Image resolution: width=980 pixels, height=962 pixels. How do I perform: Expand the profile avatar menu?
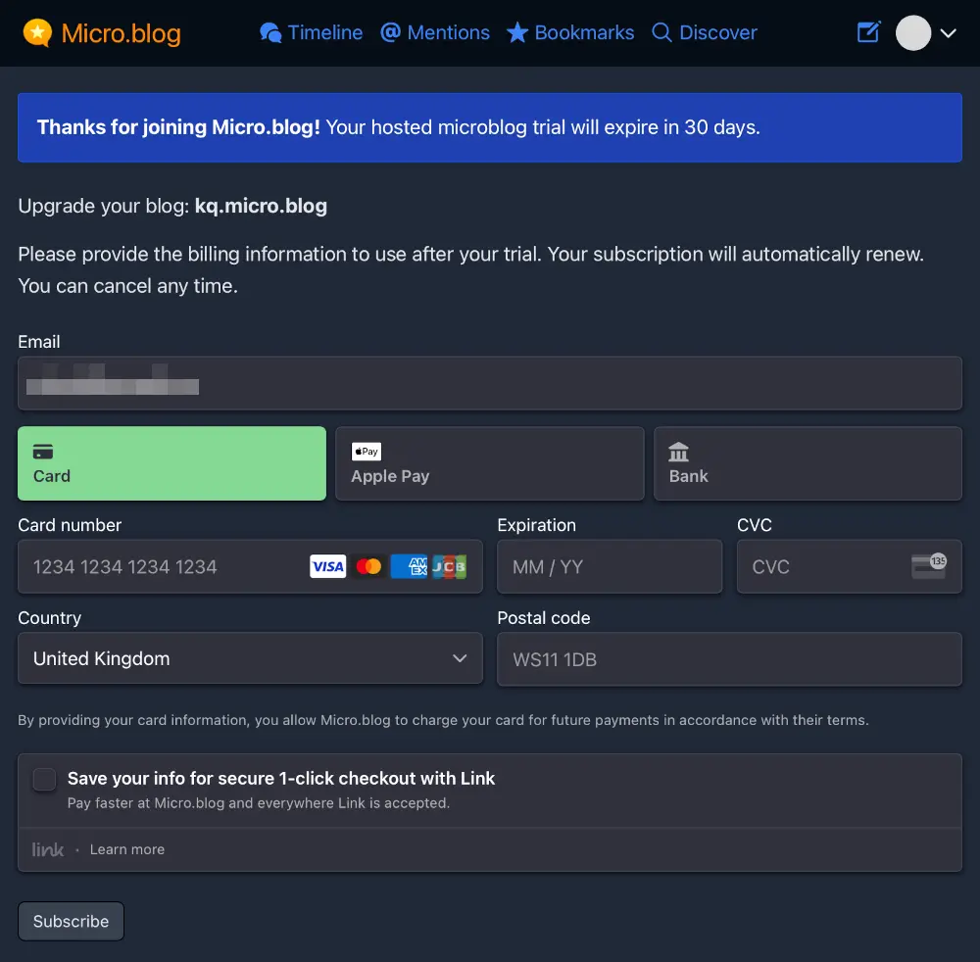[x=925, y=32]
